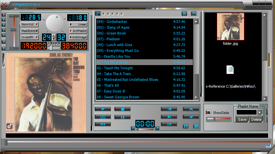Screen dimensions: 275x154
Task: Click the XXHighEnd logo icon in title bar
Action: coord(4,5)
